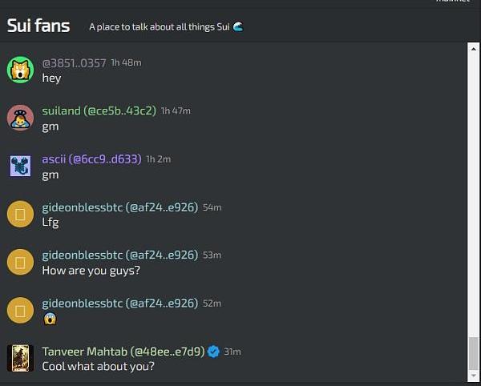Click the wave emoji in room description
Screen dimensions: 481x386
tap(238, 26)
